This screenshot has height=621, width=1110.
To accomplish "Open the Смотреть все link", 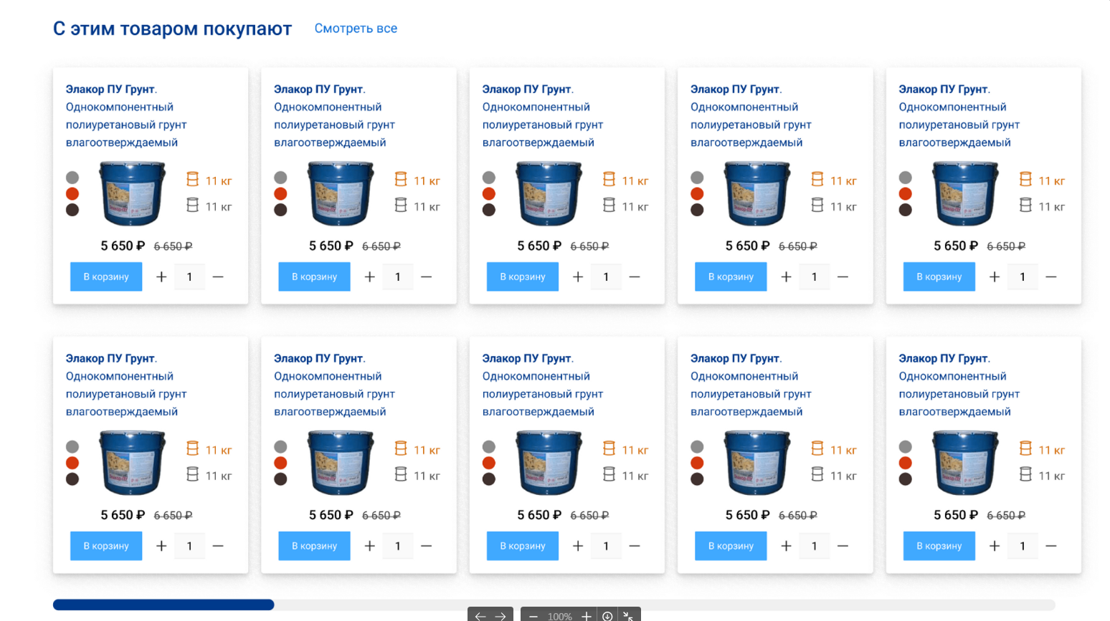I will pos(356,29).
